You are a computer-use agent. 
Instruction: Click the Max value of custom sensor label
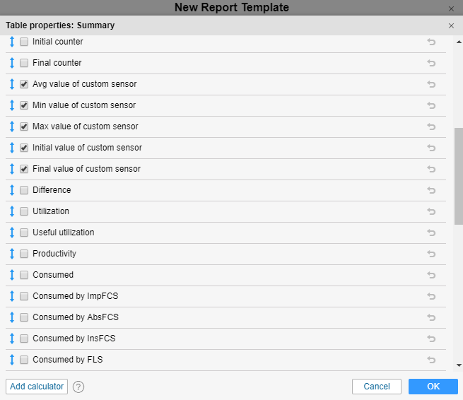pos(85,127)
